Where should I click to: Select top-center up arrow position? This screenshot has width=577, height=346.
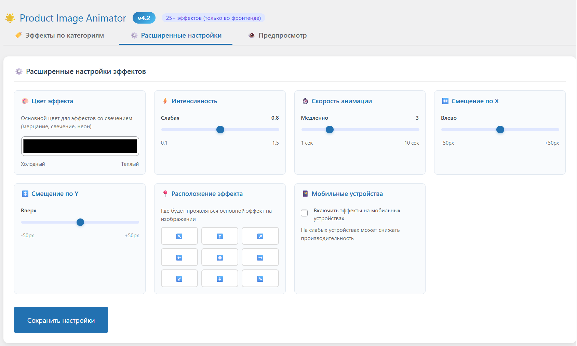tap(220, 236)
